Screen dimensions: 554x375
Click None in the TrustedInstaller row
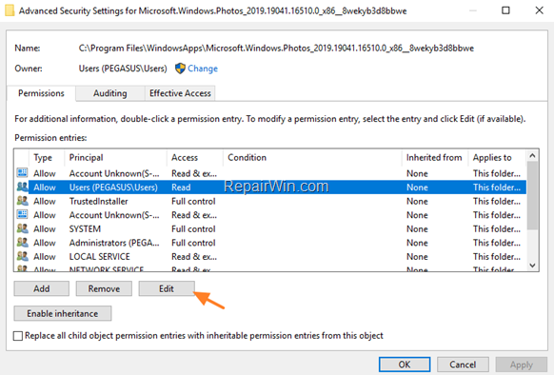click(x=417, y=201)
